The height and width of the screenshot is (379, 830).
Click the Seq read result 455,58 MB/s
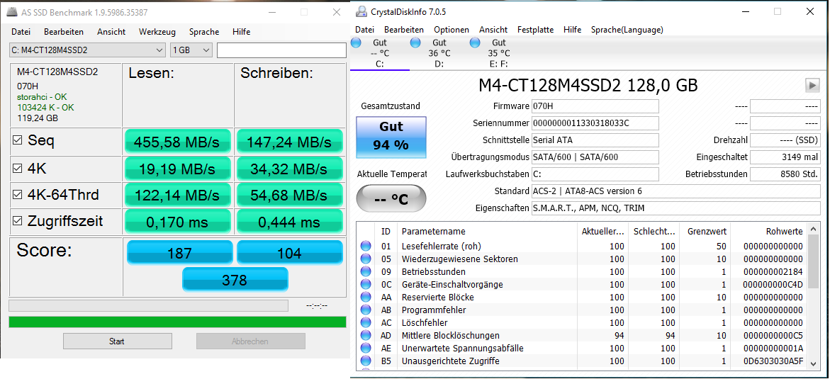(x=178, y=142)
